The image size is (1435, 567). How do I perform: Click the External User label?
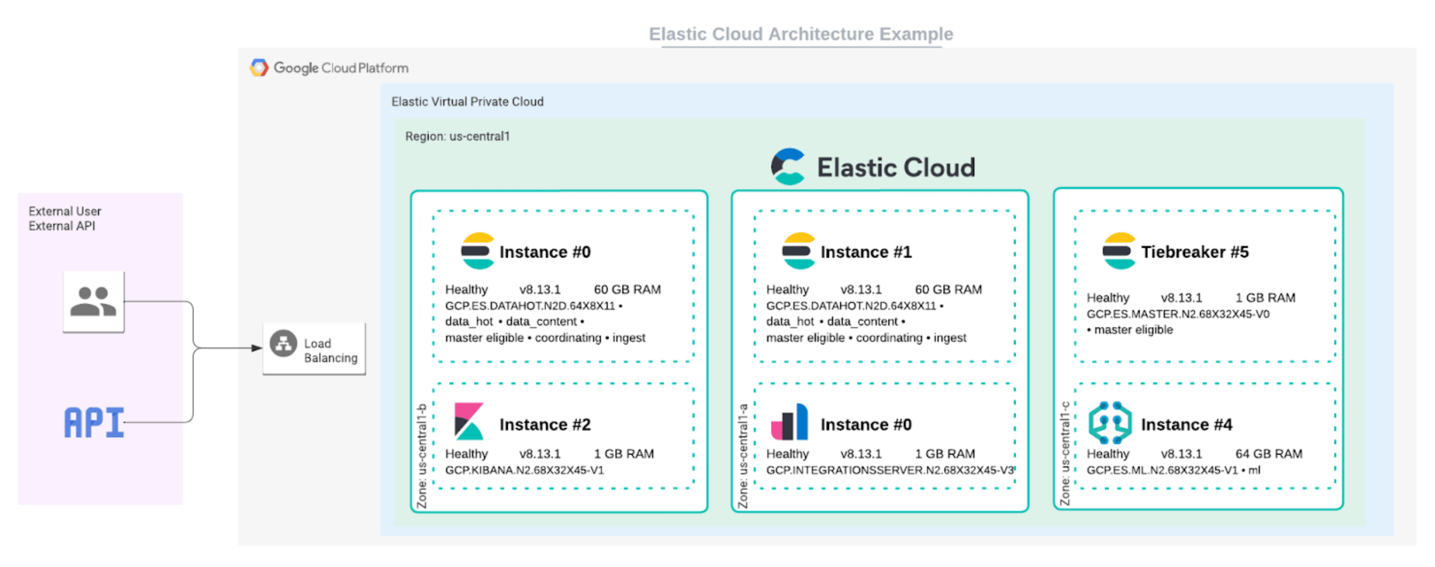pyautogui.click(x=65, y=211)
